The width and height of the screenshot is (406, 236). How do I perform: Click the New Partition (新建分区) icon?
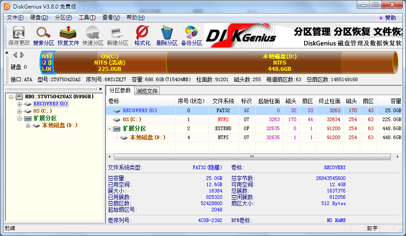pos(118,36)
